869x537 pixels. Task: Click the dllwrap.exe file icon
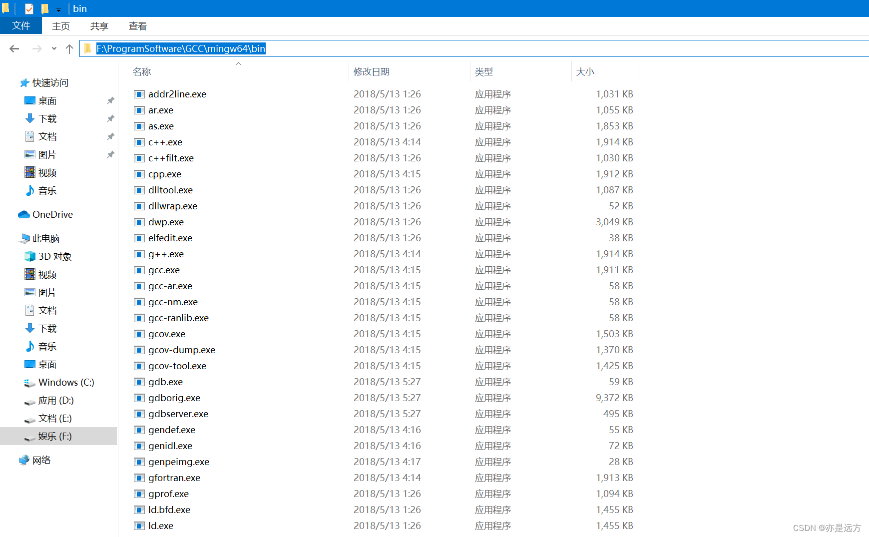139,206
